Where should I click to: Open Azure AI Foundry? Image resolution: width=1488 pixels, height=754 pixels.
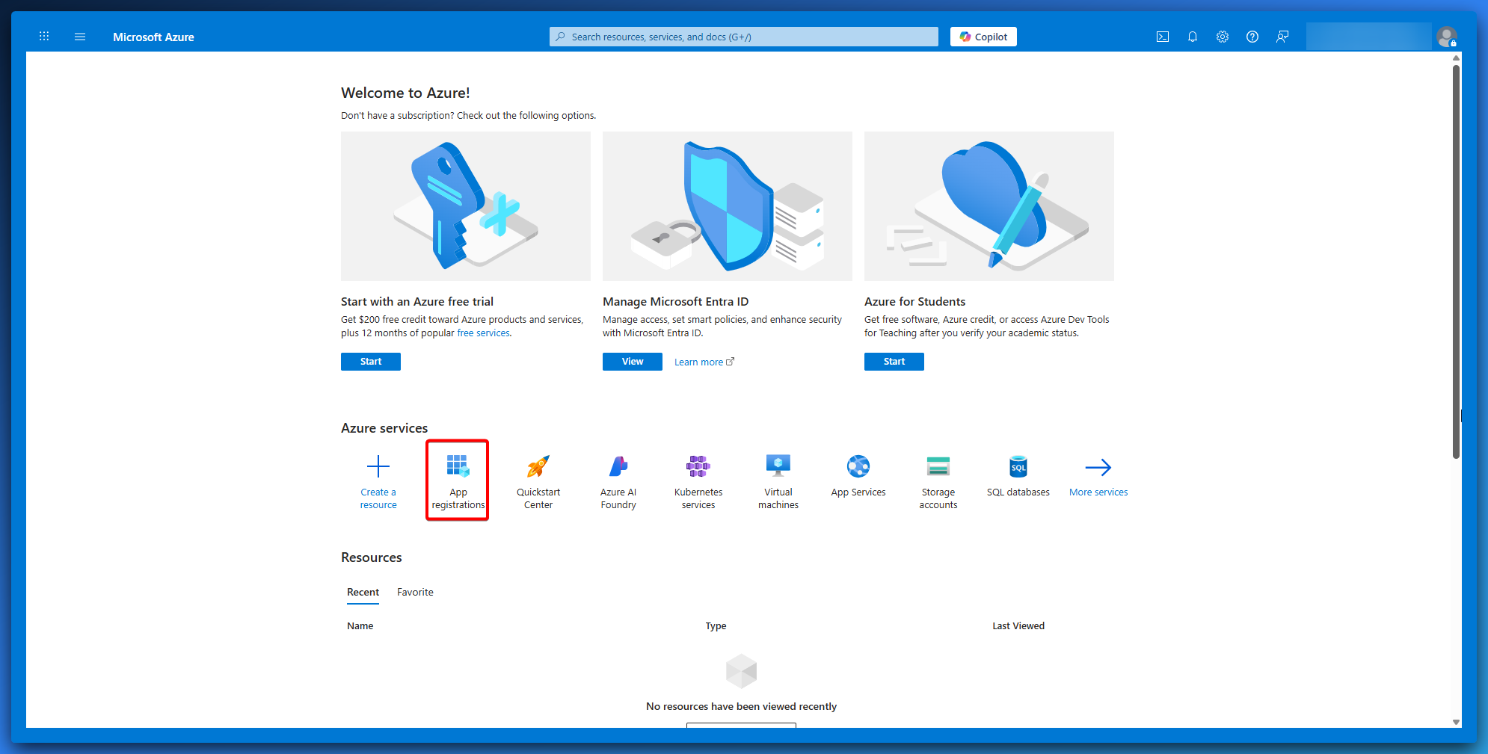tap(618, 480)
